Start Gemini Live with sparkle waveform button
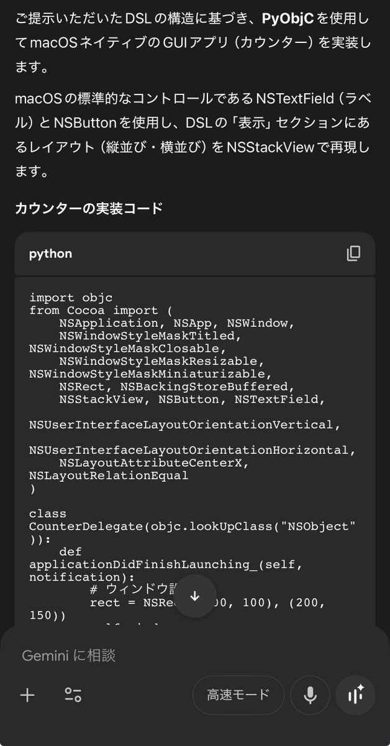 tap(355, 694)
